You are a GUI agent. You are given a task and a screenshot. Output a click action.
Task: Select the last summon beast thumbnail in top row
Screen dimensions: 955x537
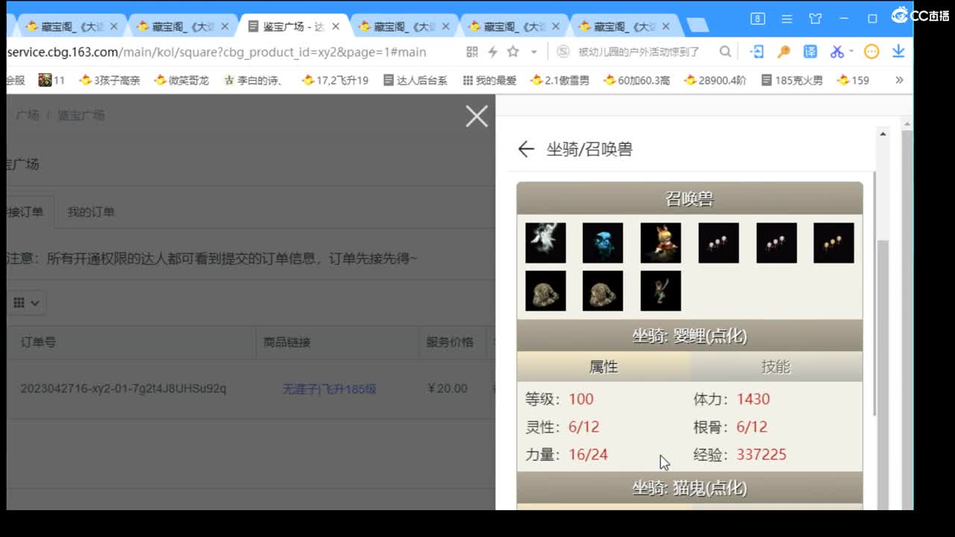833,242
